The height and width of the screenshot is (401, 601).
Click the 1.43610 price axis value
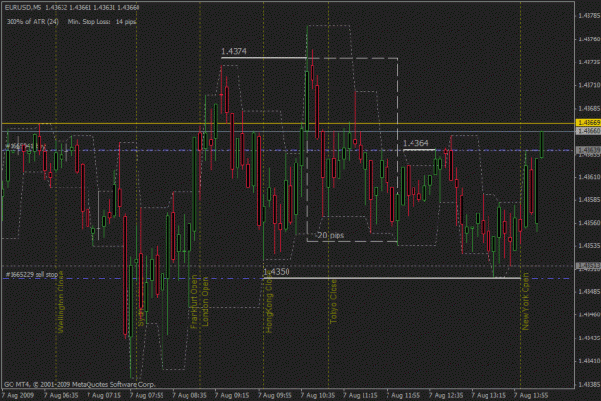coord(589,177)
